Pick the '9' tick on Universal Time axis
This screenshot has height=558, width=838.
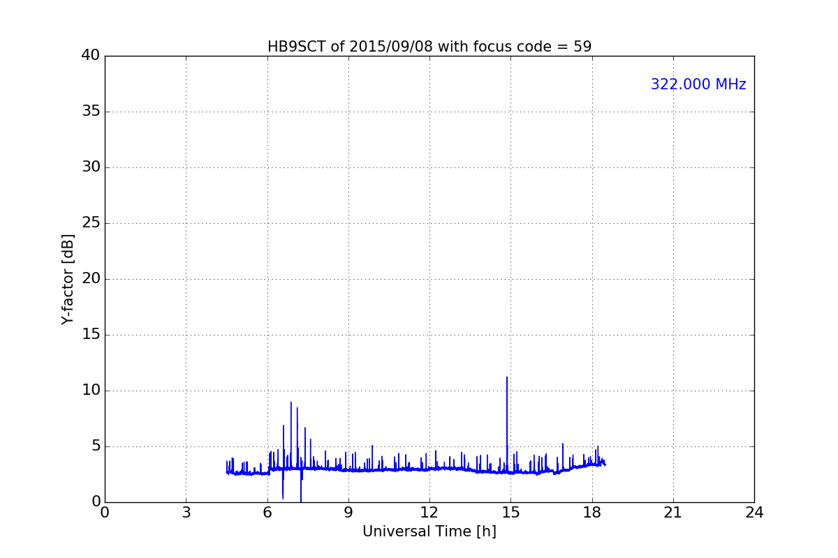[348, 513]
